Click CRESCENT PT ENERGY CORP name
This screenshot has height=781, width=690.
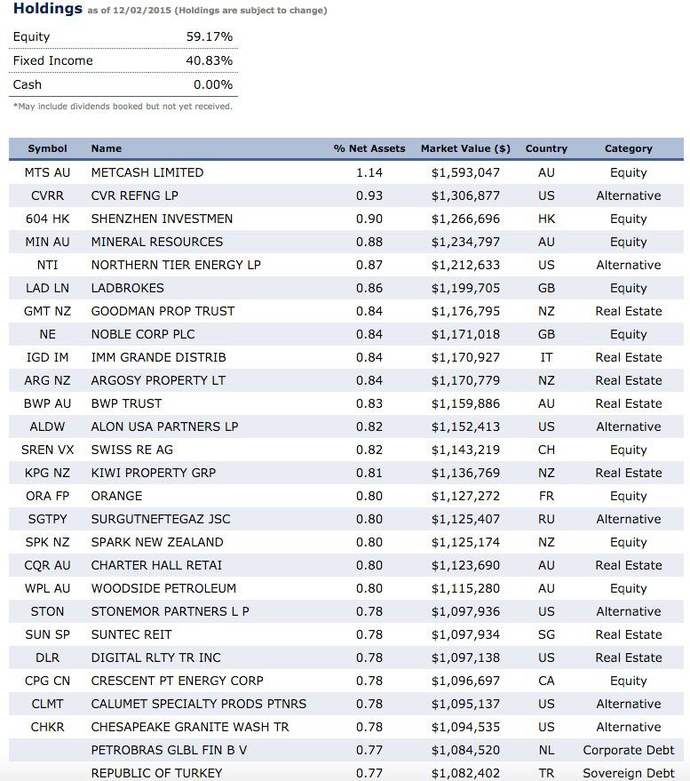tap(178, 681)
